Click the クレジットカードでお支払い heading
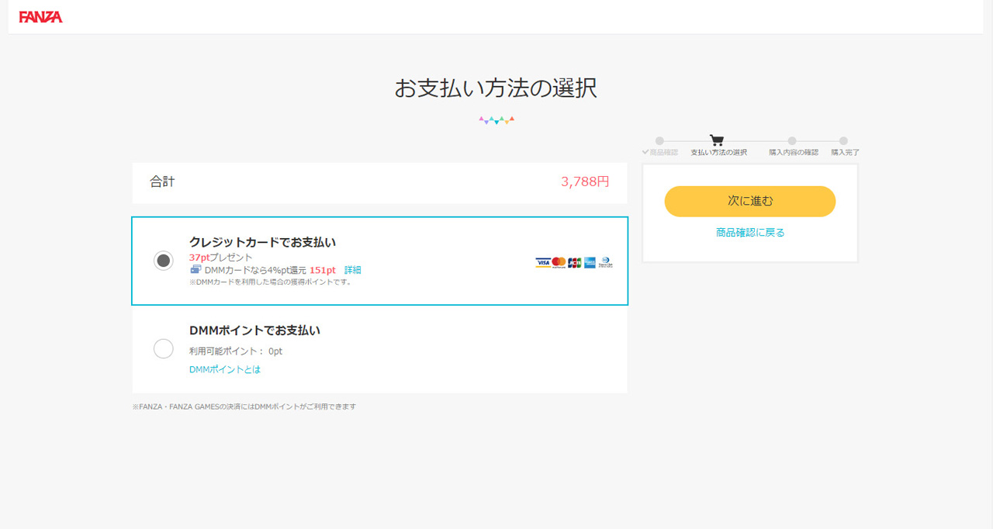The height and width of the screenshot is (529, 993). (x=262, y=242)
